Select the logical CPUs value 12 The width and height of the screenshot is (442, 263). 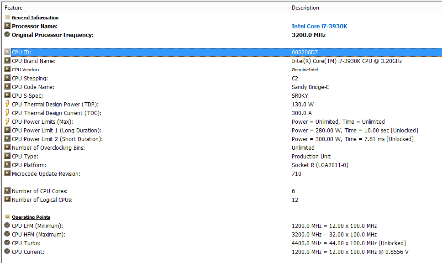[295, 200]
